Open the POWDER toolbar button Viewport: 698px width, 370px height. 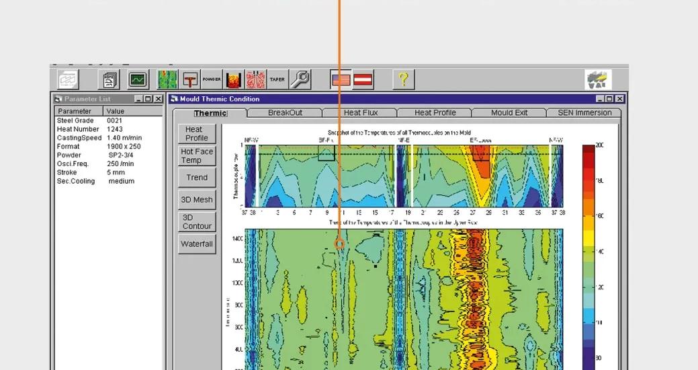point(212,80)
